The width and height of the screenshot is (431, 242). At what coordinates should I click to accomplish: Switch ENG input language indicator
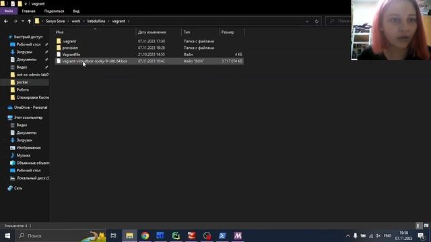click(x=388, y=236)
